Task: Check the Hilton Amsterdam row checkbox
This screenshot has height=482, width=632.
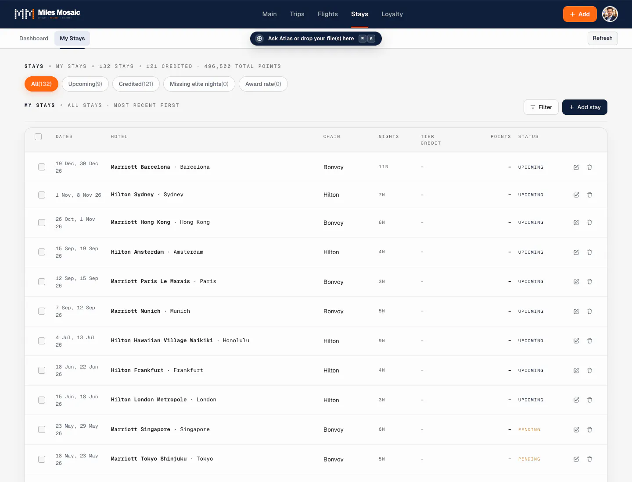Action: [x=42, y=252]
